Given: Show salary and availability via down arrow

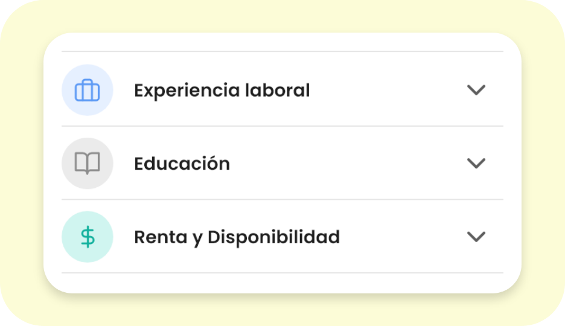Looking at the screenshot, I should click(476, 237).
